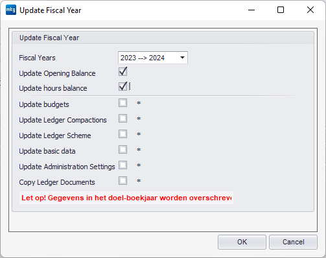Image resolution: width=326 pixels, height=258 pixels.
Task: Click the red Let op! warning text
Action: pos(126,198)
